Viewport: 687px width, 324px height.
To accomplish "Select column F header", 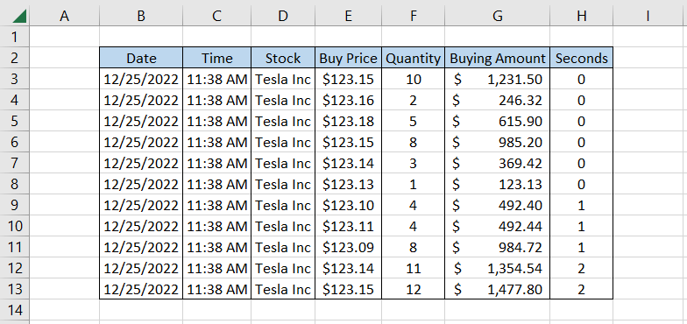I will point(414,16).
